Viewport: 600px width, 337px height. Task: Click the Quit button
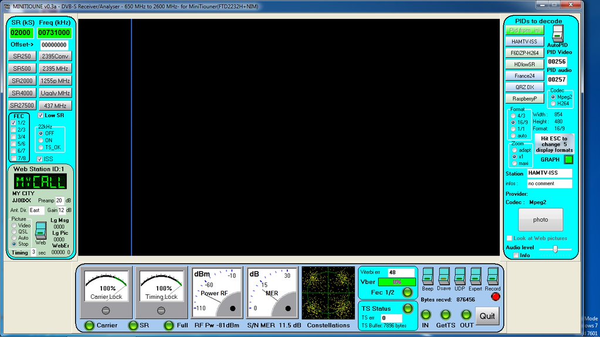tap(487, 316)
